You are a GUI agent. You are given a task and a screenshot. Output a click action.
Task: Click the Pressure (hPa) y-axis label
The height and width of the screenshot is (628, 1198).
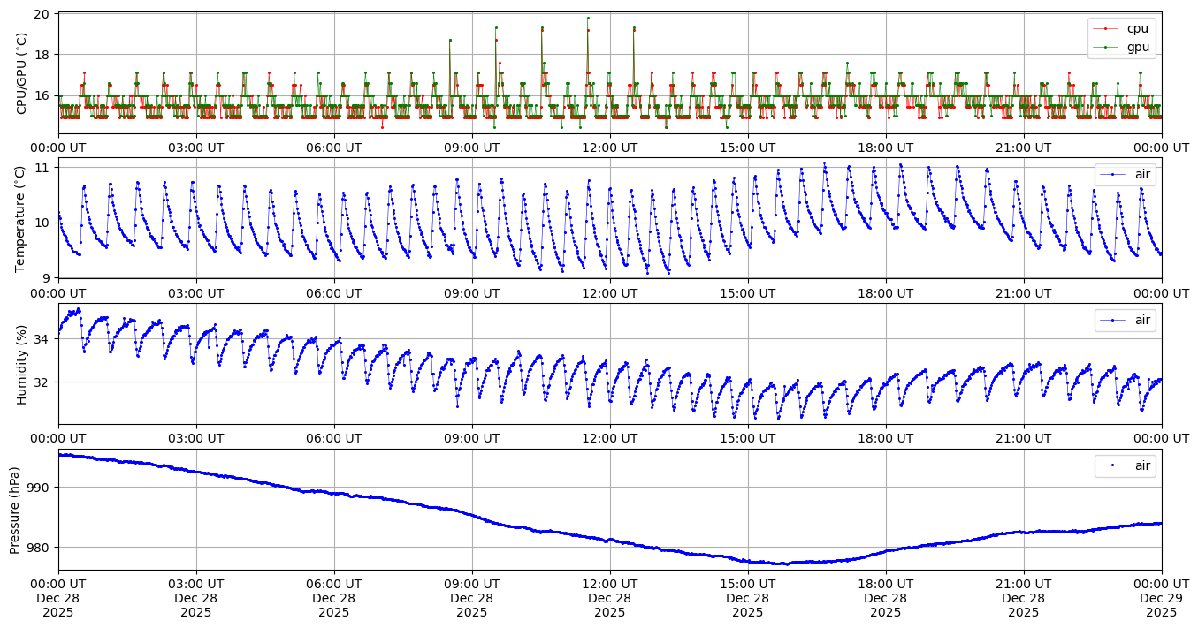(15, 510)
